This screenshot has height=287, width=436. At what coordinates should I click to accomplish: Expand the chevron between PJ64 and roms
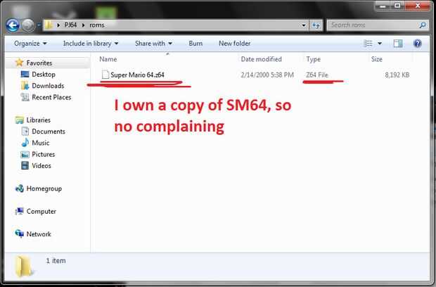(83, 25)
